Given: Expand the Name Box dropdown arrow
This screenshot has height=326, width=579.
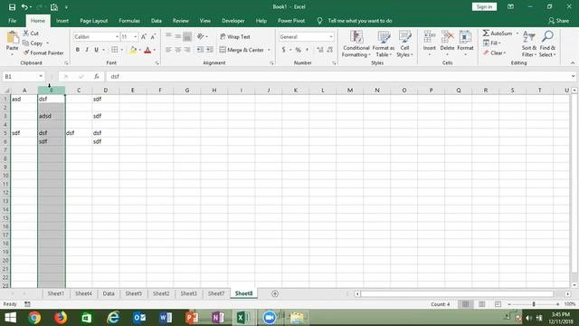Looking at the screenshot, I should click(x=41, y=76).
